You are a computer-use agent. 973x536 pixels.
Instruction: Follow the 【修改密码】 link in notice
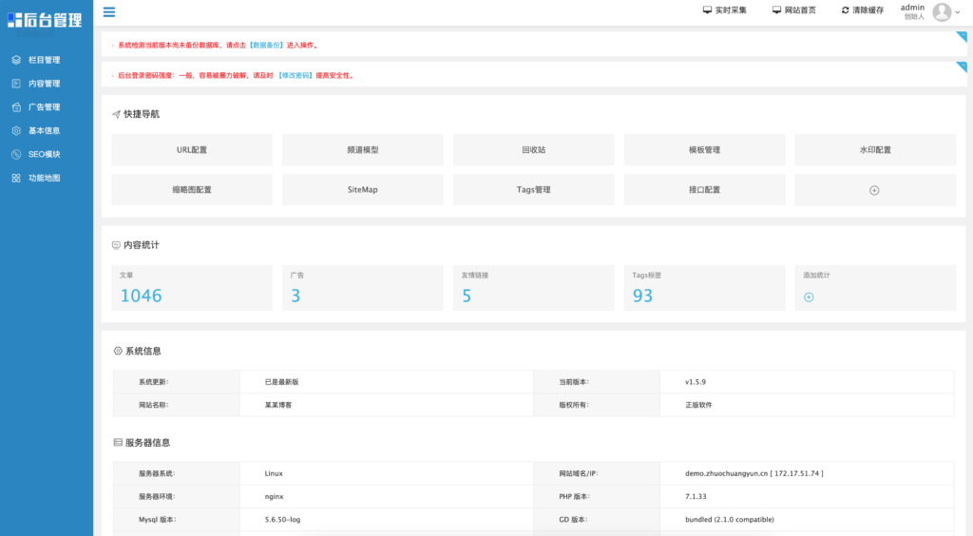point(295,76)
